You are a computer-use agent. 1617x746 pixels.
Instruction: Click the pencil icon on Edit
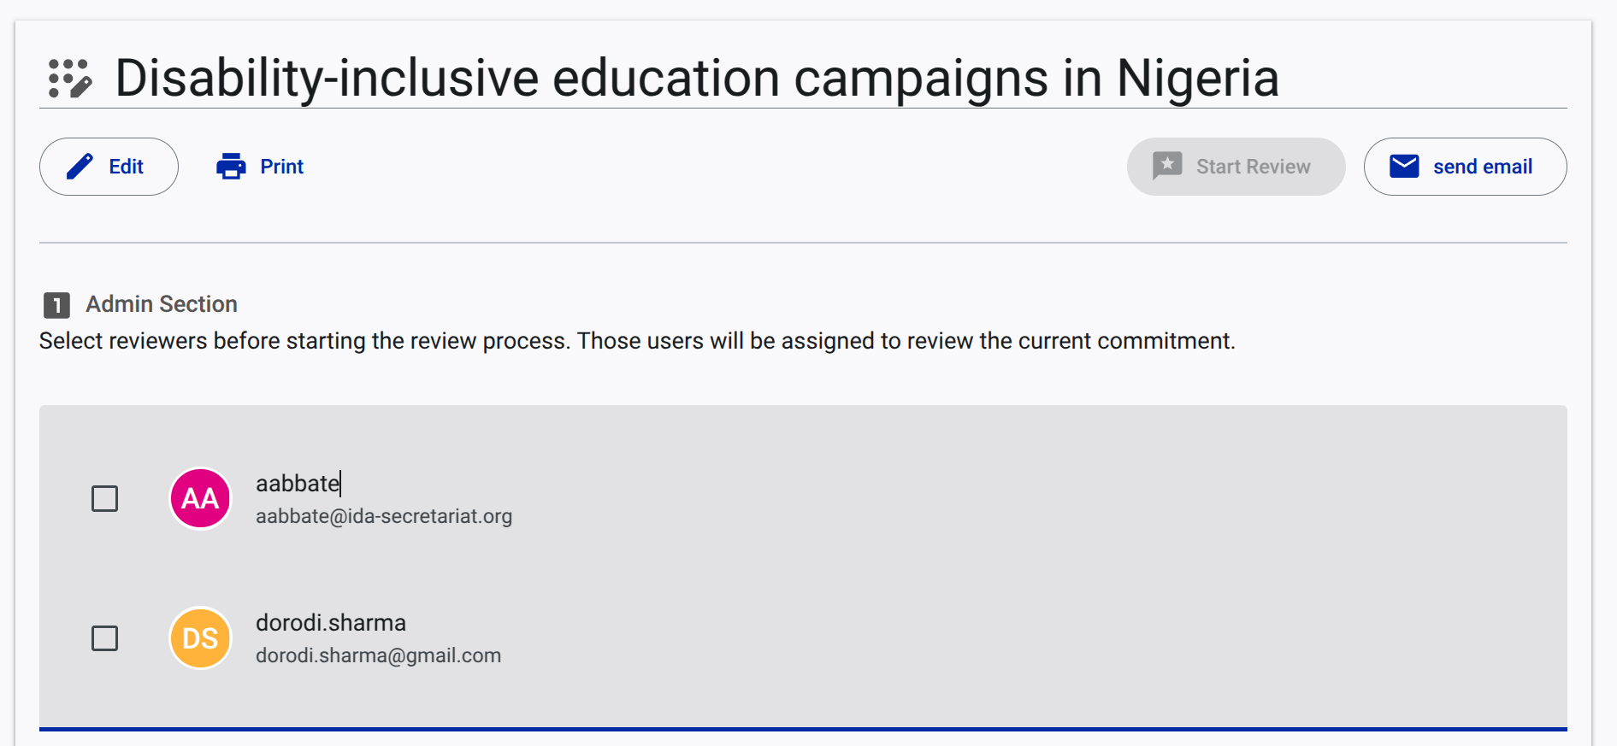pos(80,167)
